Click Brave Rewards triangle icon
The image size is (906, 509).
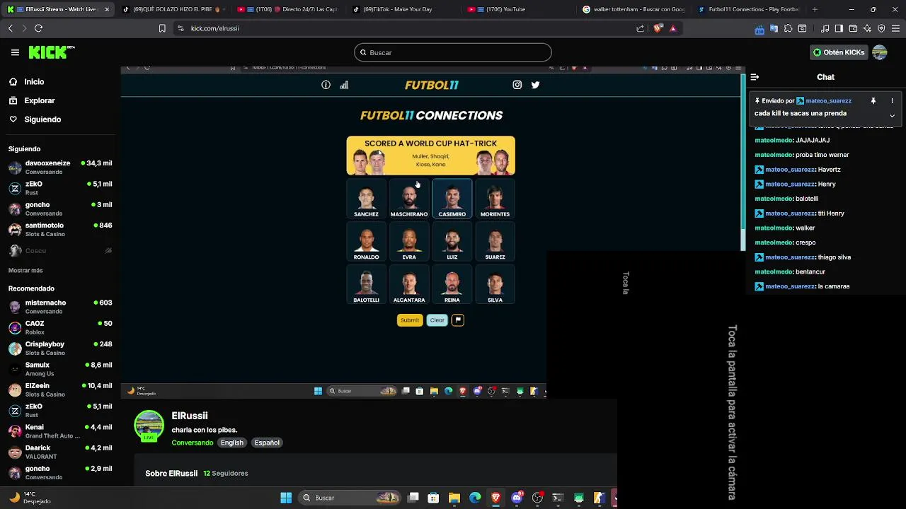click(673, 28)
